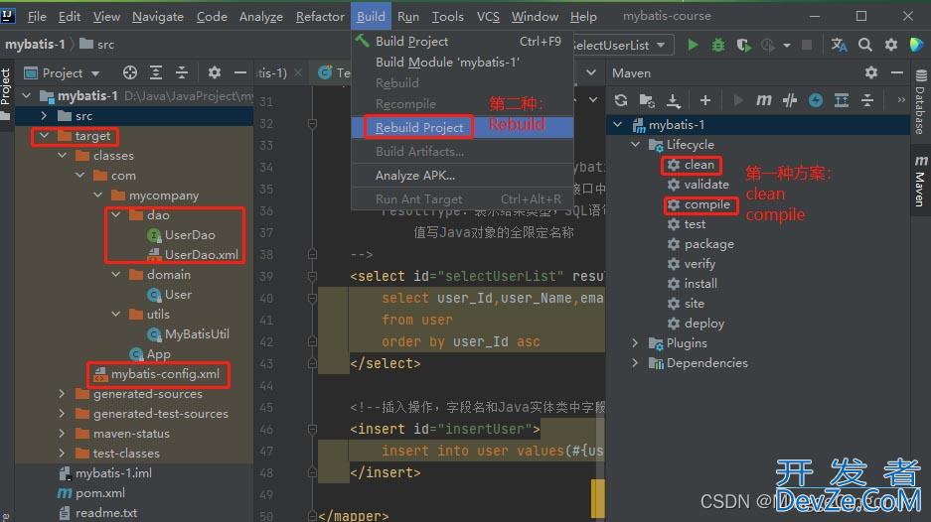
Task: Collapse the dao folder
Action: (x=116, y=214)
